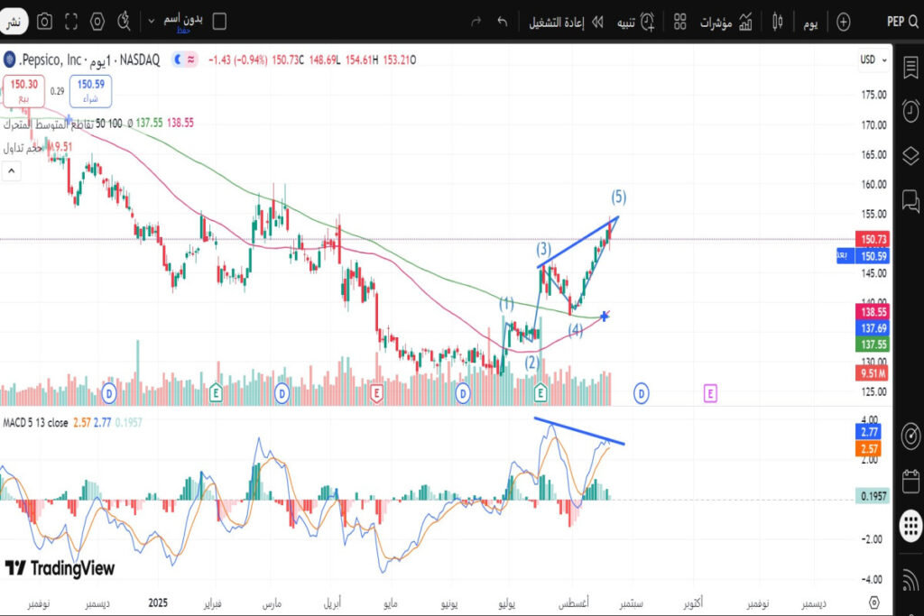Viewport: 924px width, 616px height.
Task: Click the add/compare symbol plus icon
Action: [844, 23]
